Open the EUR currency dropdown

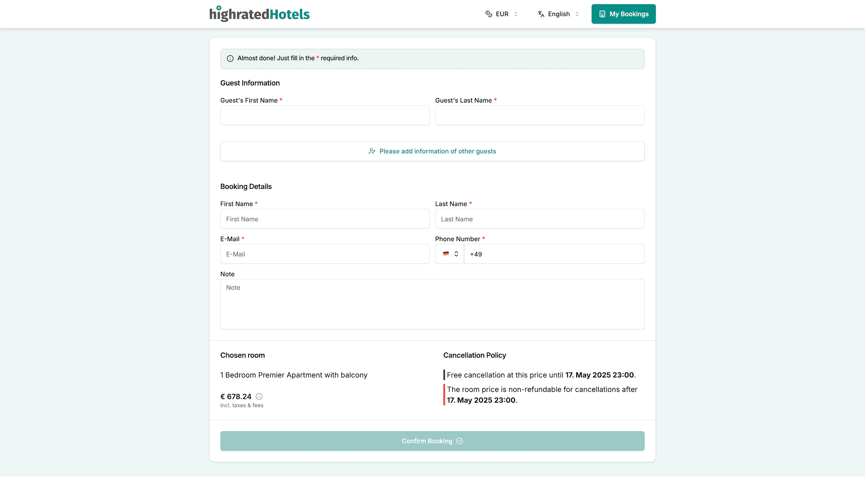[501, 14]
